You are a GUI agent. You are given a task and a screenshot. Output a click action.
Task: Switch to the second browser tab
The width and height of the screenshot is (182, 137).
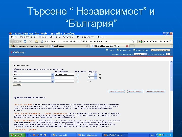click(70, 46)
